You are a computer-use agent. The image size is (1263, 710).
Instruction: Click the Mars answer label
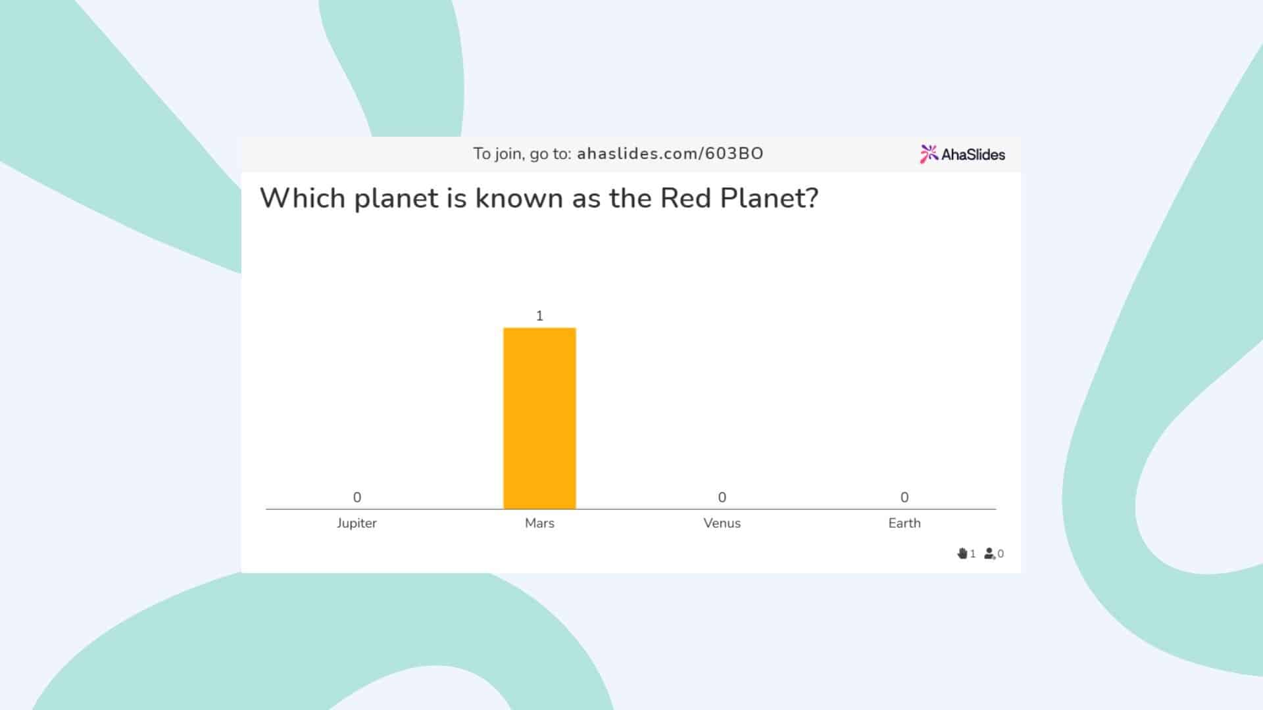click(539, 523)
